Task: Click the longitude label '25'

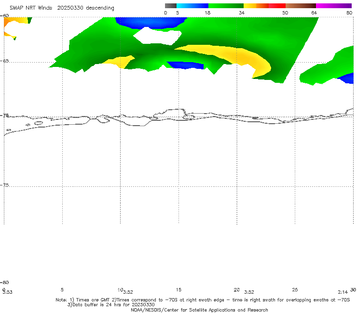Action: (x=295, y=289)
